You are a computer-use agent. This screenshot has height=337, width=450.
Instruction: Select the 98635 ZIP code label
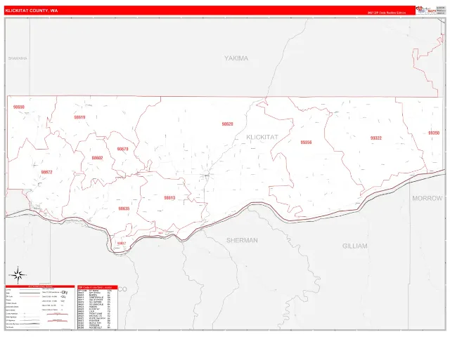[x=124, y=209]
